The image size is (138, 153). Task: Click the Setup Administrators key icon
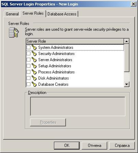34,66
